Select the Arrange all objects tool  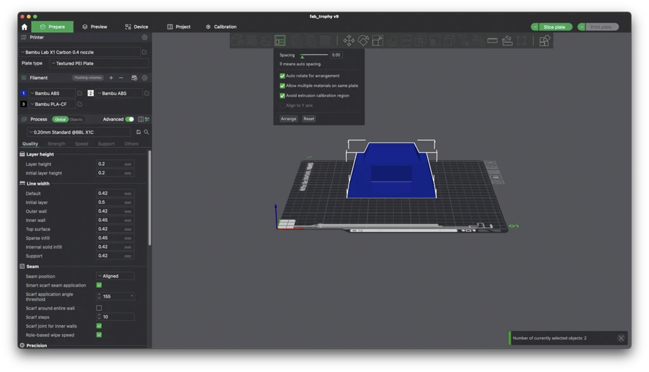click(280, 40)
